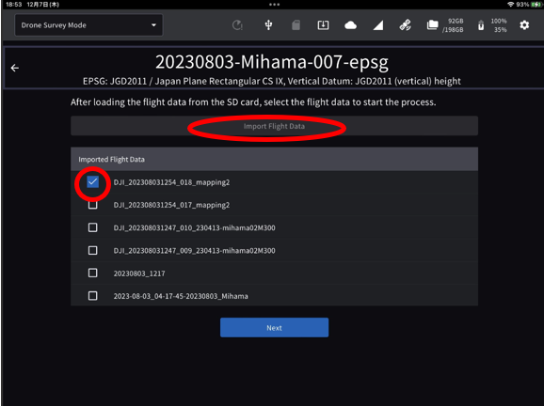
Task: Click the Imported Flight Data header
Action: click(x=274, y=159)
